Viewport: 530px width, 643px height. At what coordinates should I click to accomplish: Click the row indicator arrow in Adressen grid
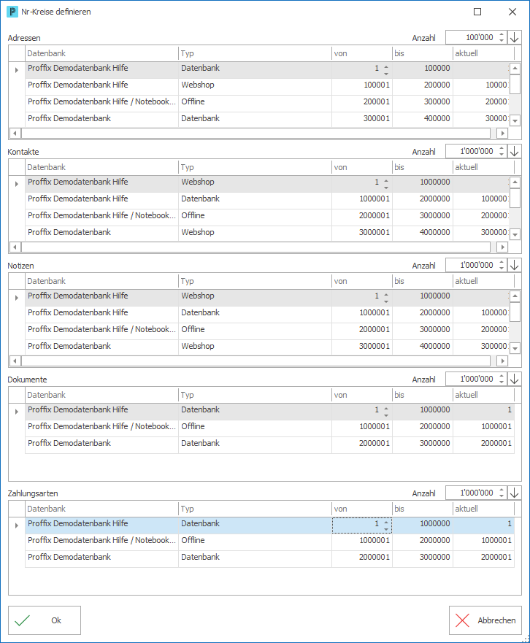tap(16, 70)
